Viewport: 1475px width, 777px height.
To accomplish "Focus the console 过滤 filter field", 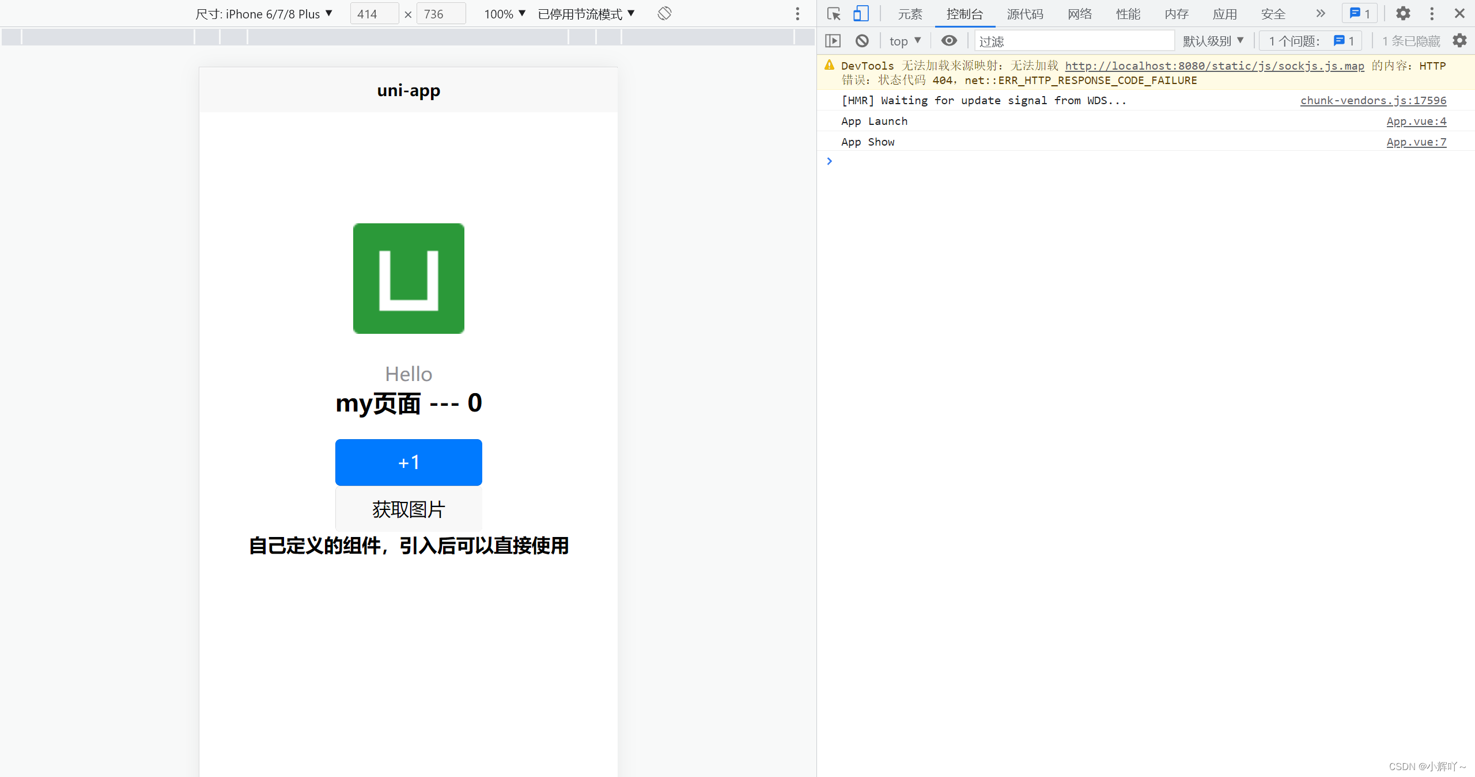I will pyautogui.click(x=1075, y=41).
